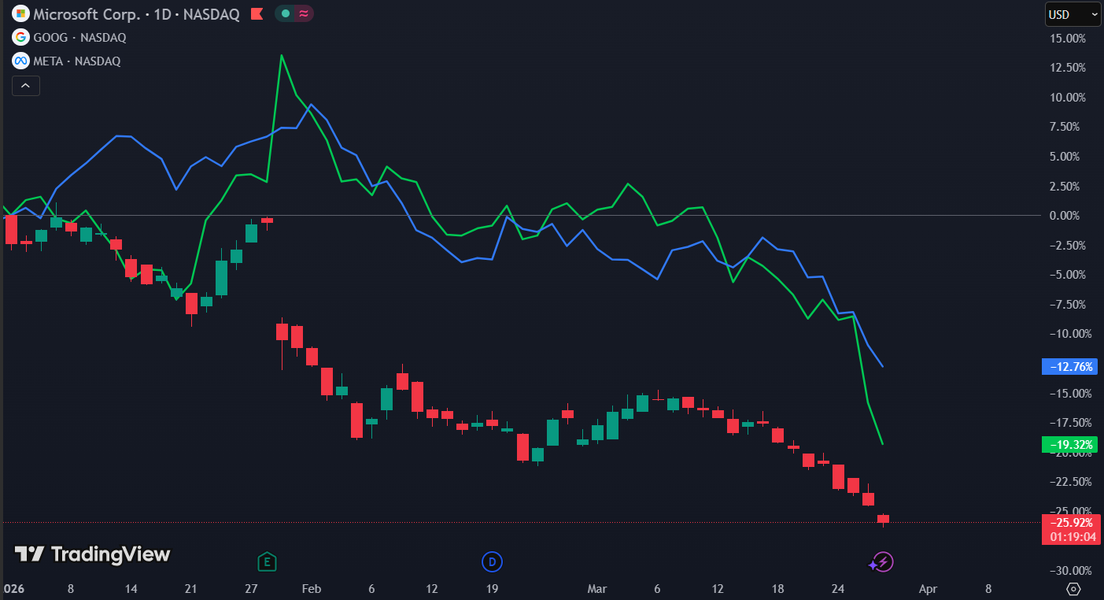Open the green E earnings marker
Screen dimensions: 1104x600
pyautogui.click(x=268, y=561)
